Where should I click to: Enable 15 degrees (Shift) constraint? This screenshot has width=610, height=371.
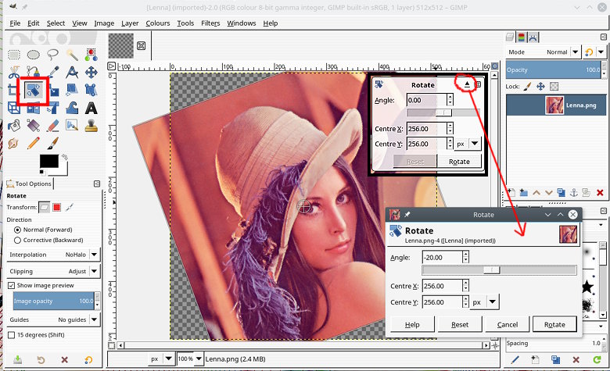pyautogui.click(x=12, y=335)
